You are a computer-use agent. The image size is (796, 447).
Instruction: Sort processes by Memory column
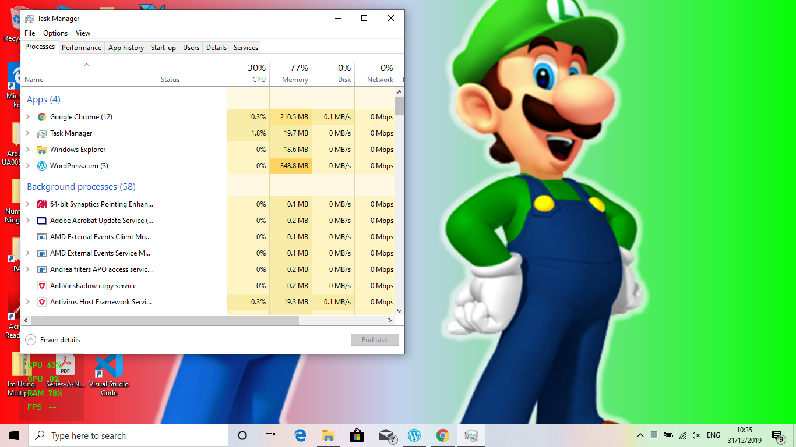(x=291, y=74)
